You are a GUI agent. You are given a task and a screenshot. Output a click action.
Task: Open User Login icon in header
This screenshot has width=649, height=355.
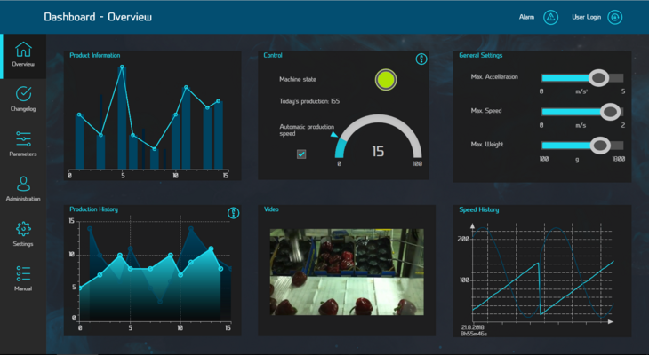pos(615,17)
